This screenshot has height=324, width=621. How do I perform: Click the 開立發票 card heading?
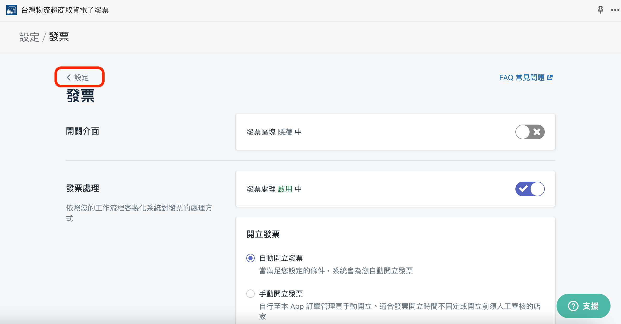coord(263,234)
